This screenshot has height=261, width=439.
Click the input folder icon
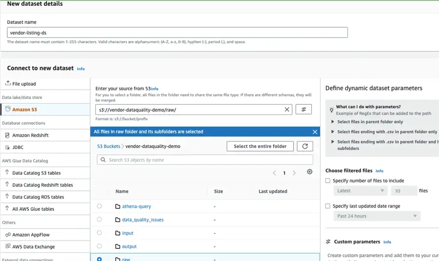[118, 233]
